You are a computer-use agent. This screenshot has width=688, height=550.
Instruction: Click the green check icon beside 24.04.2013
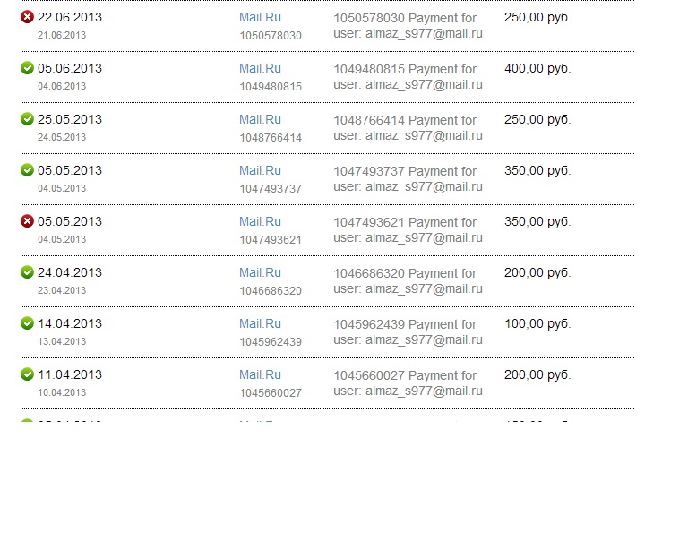(27, 272)
